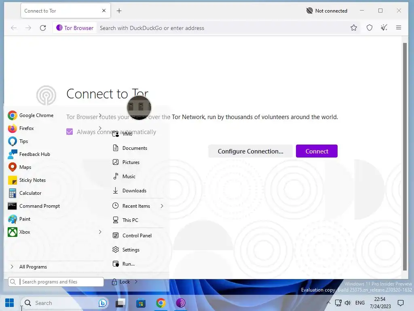Open Command Prompt

click(34, 206)
